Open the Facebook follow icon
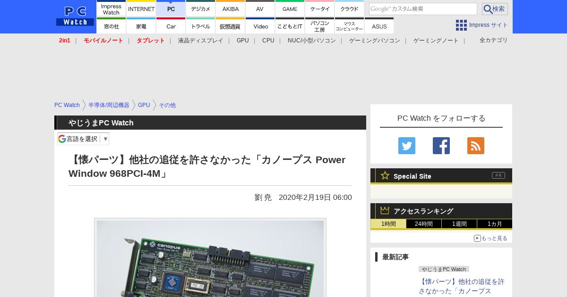 [441, 146]
